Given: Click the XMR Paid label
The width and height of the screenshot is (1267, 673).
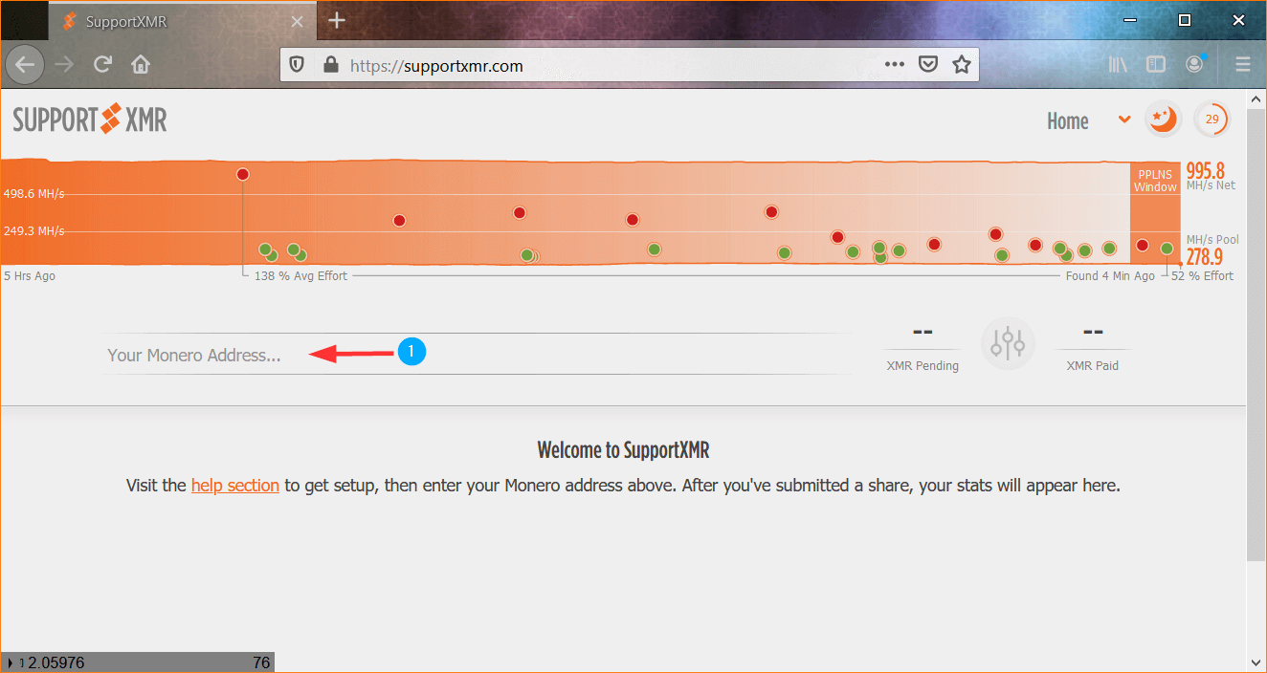Looking at the screenshot, I should coord(1093,366).
